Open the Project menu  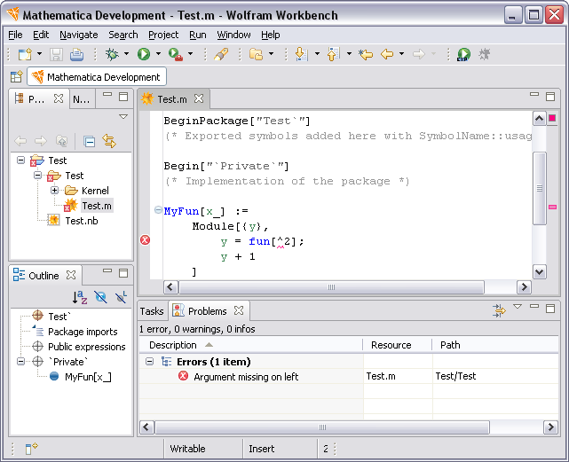tap(163, 35)
